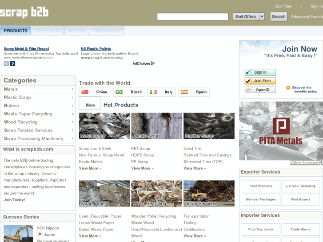This screenshot has height=242, width=323.
Task: Click the PET Scrap link
Action: (141, 148)
